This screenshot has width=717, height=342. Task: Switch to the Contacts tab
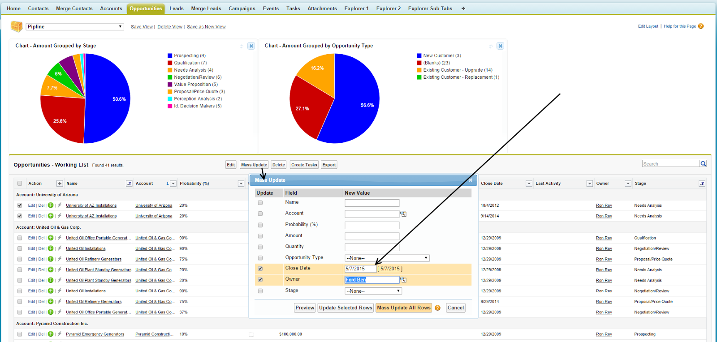pyautogui.click(x=38, y=9)
